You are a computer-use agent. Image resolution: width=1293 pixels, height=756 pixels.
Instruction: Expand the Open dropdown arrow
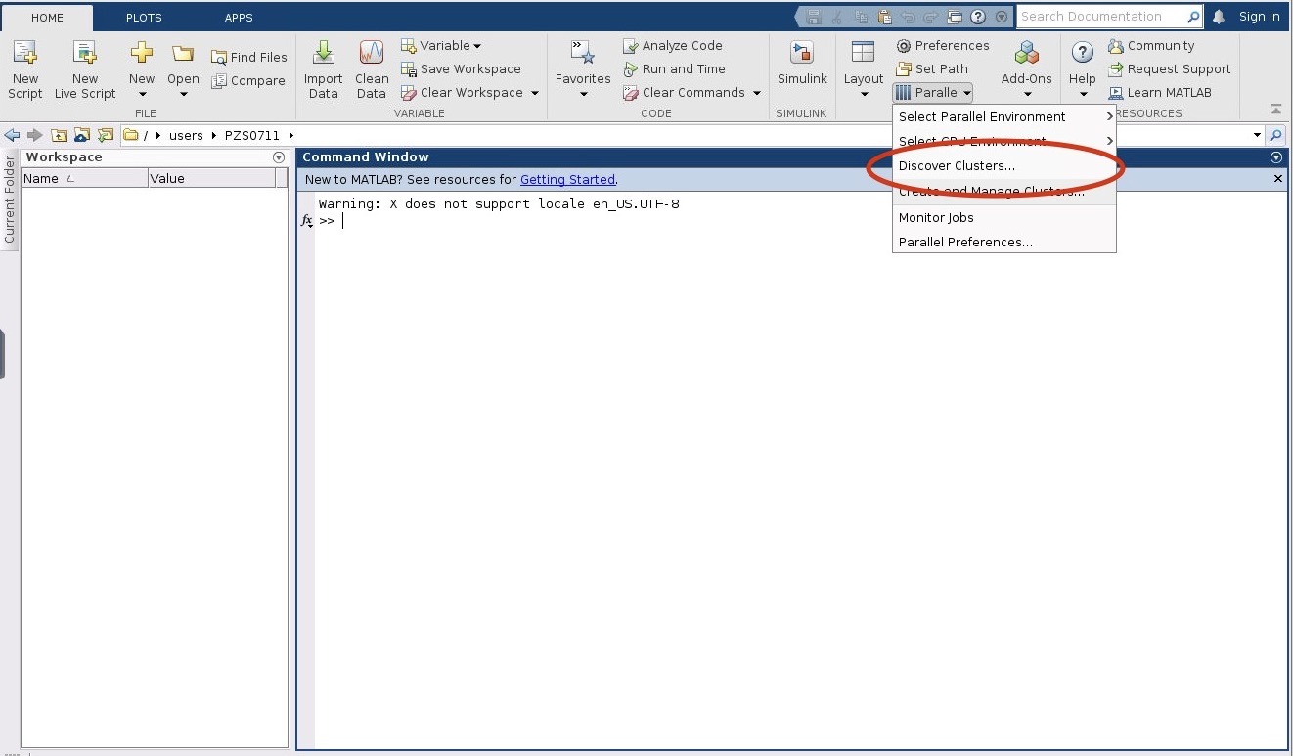pos(183,95)
